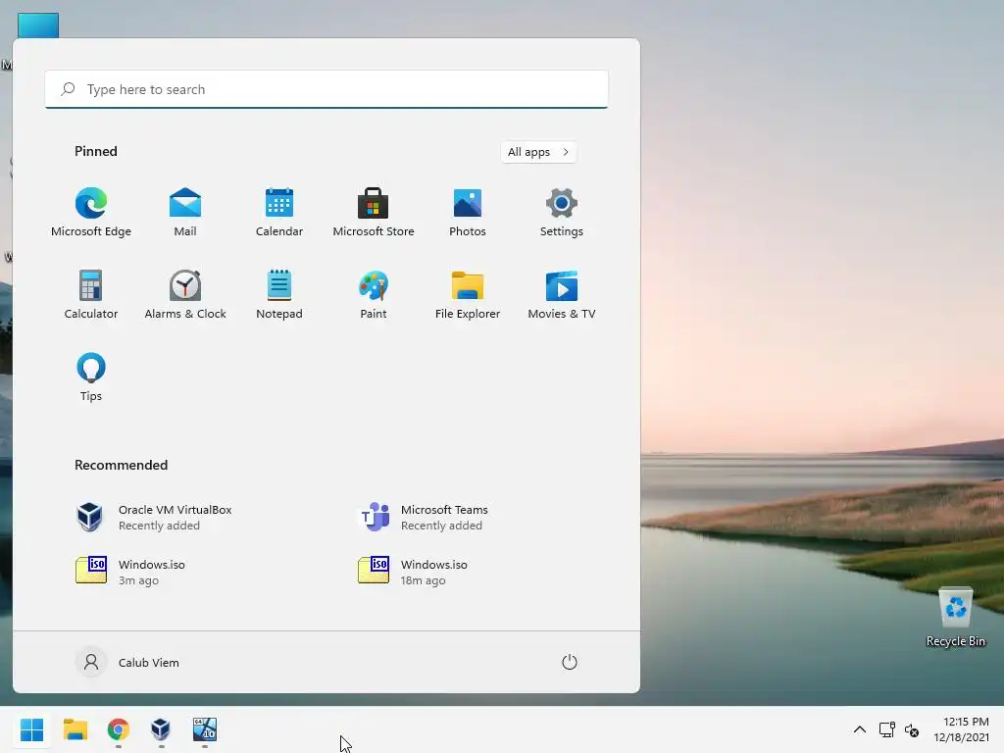Select the Recycle Bin desktop icon
1004x753 pixels.
coord(955,618)
